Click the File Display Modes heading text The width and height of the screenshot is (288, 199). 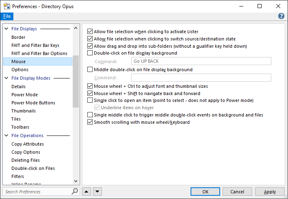pos(31,78)
